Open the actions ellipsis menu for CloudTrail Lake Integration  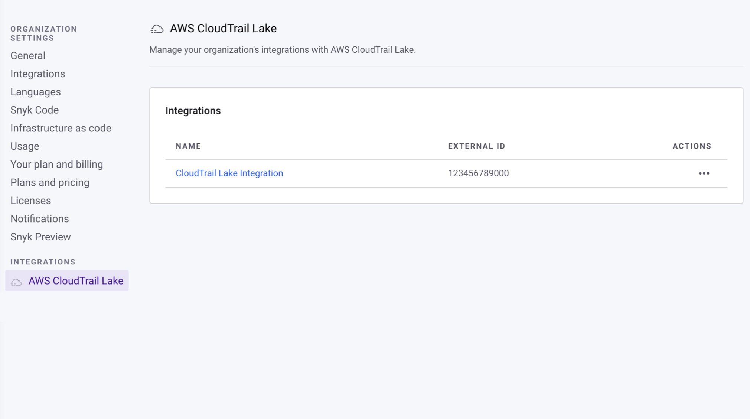point(704,173)
